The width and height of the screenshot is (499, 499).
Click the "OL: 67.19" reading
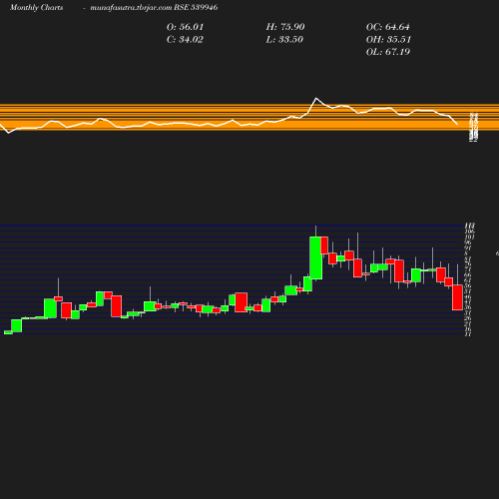(388, 52)
